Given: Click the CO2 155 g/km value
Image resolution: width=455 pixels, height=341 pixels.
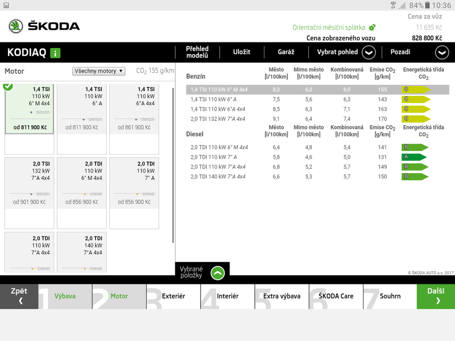Looking at the screenshot, I should [x=155, y=71].
